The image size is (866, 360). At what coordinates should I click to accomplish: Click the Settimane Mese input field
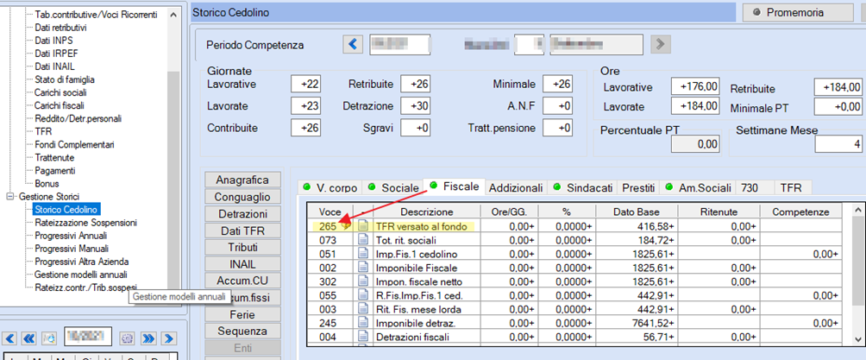[838, 145]
